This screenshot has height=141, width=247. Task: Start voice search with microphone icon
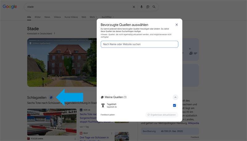click(141, 7)
